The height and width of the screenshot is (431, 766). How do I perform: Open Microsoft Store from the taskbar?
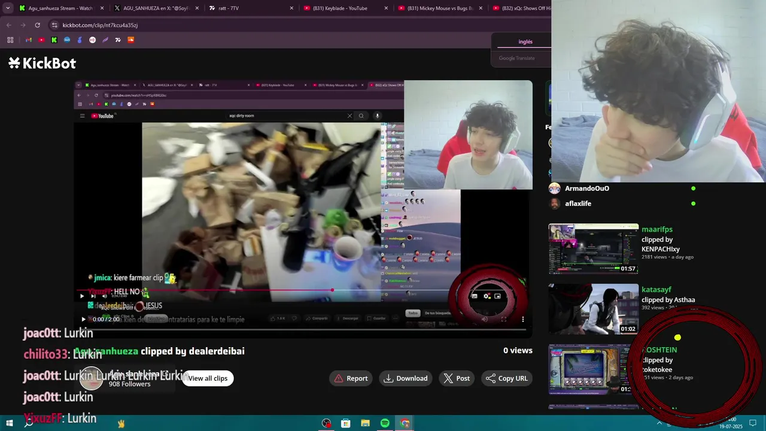(346, 423)
